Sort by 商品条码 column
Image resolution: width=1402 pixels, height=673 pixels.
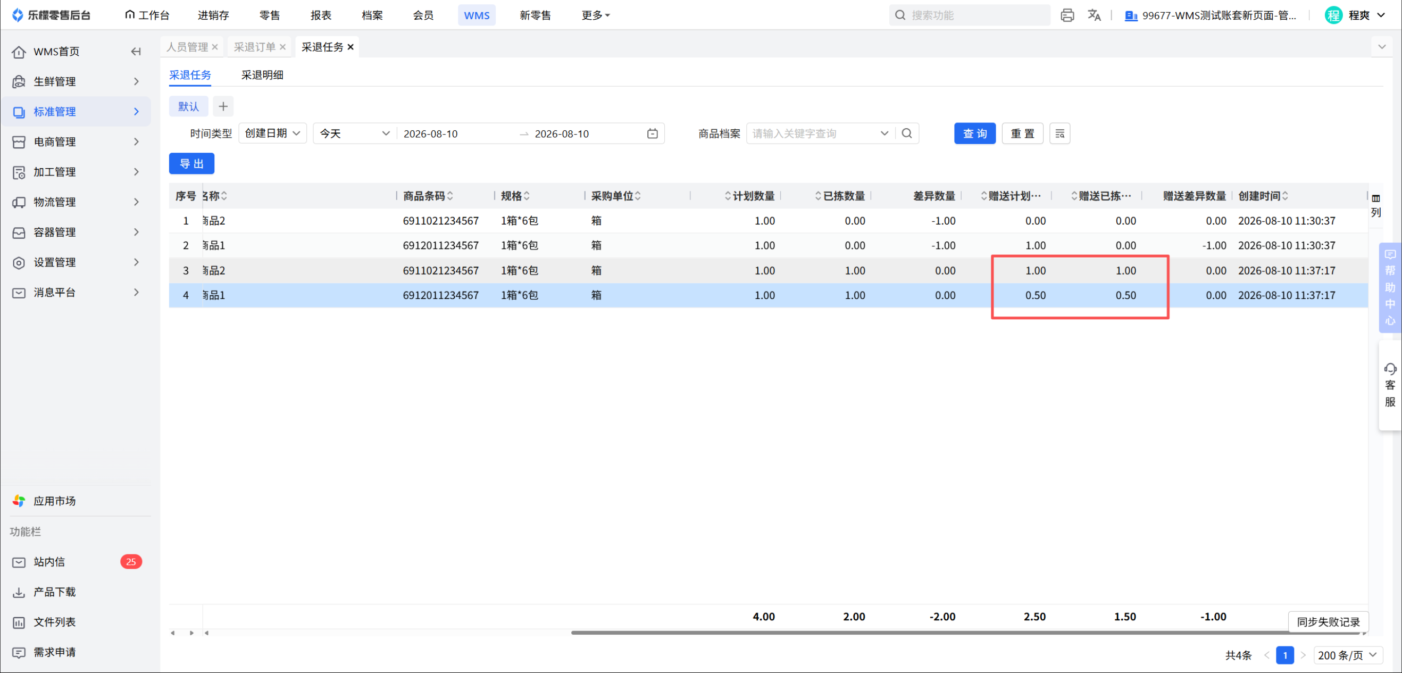point(450,196)
